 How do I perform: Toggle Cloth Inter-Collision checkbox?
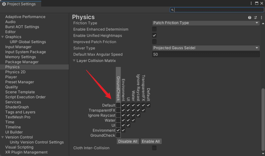[x=154, y=148]
